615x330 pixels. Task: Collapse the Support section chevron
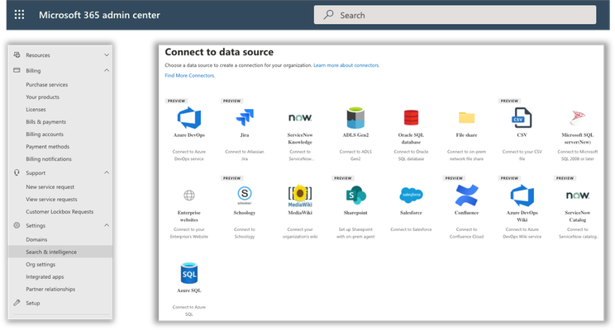pos(107,172)
